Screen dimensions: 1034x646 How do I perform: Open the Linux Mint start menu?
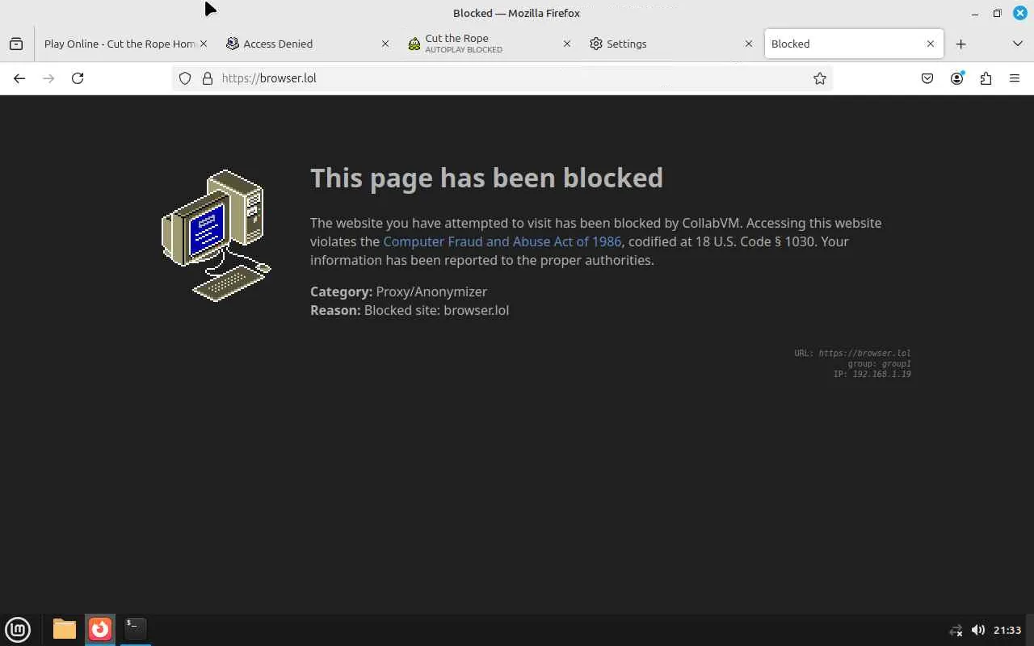18,629
